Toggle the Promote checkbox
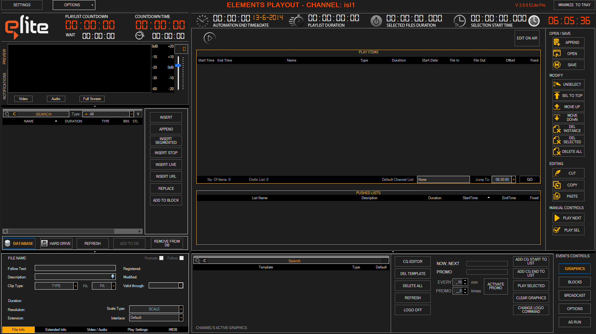This screenshot has height=334, width=596. (161, 258)
